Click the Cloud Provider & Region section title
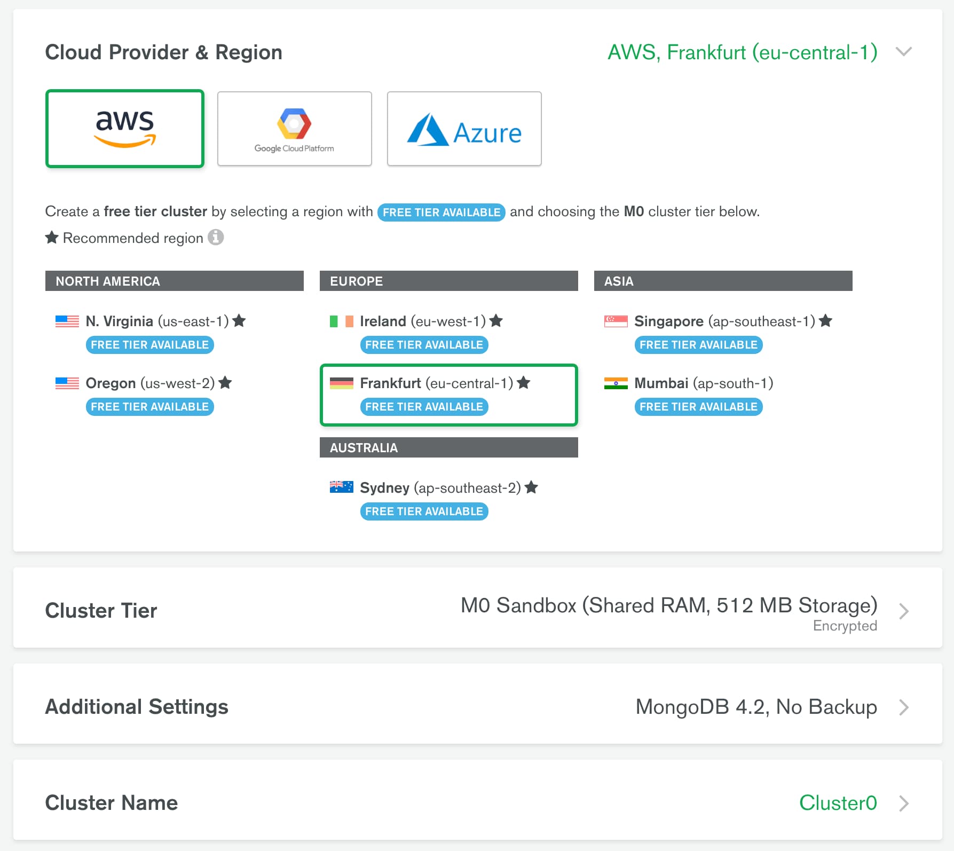 (x=164, y=52)
